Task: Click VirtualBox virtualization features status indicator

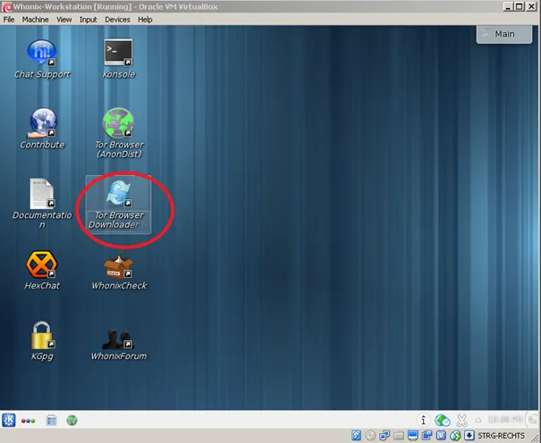Action: [x=441, y=436]
